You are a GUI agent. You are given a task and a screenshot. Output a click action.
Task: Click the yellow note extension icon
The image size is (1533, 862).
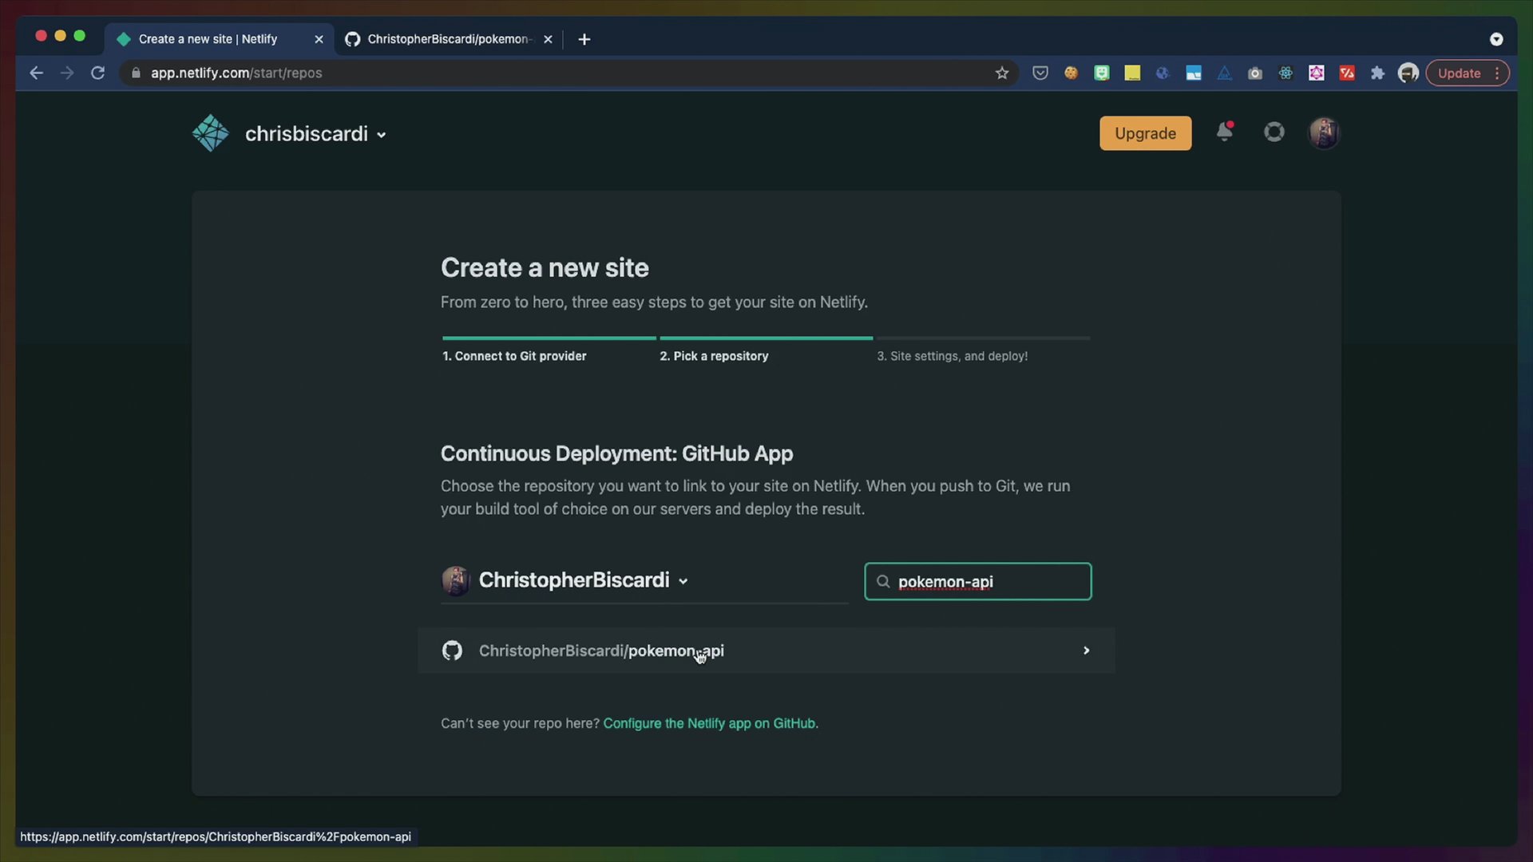coord(1132,73)
